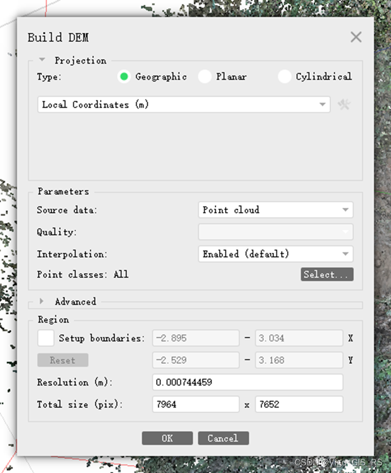The height and width of the screenshot is (473, 391).
Task: Enable the Setup boundaries checkbox
Action: [46, 338]
